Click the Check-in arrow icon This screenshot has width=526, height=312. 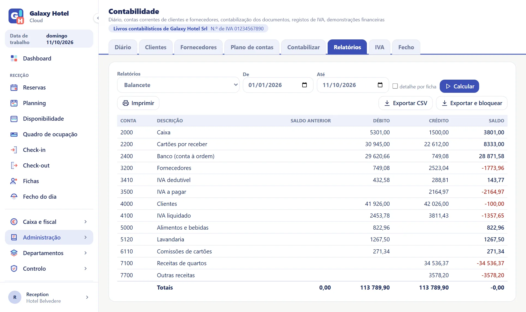click(14, 150)
